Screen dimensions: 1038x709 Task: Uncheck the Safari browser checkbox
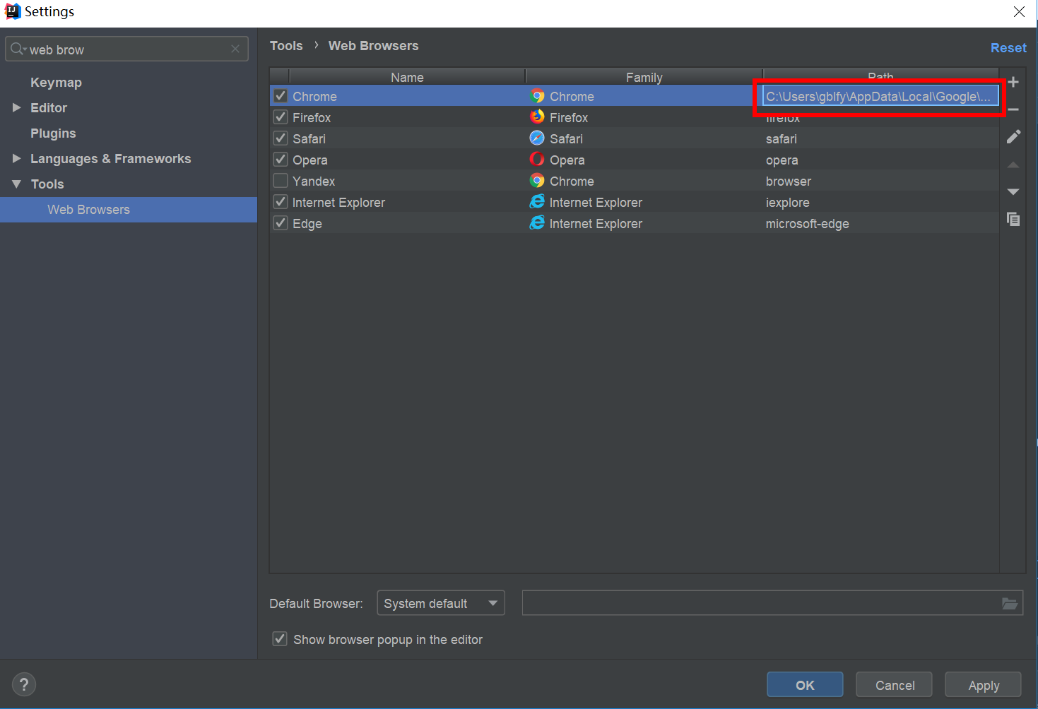click(x=281, y=138)
